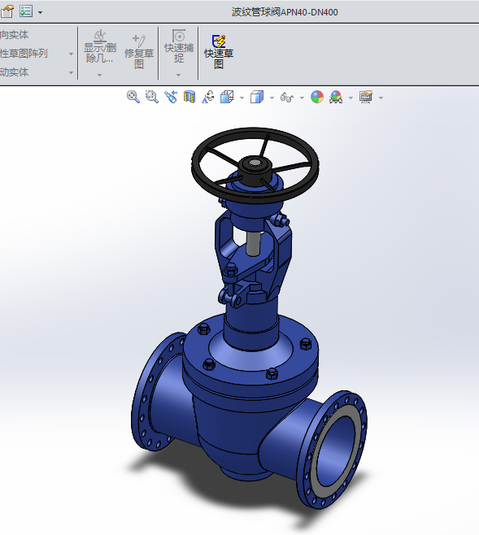The image size is (479, 535).
Task: Click the Previous View icon
Action: tap(171, 97)
